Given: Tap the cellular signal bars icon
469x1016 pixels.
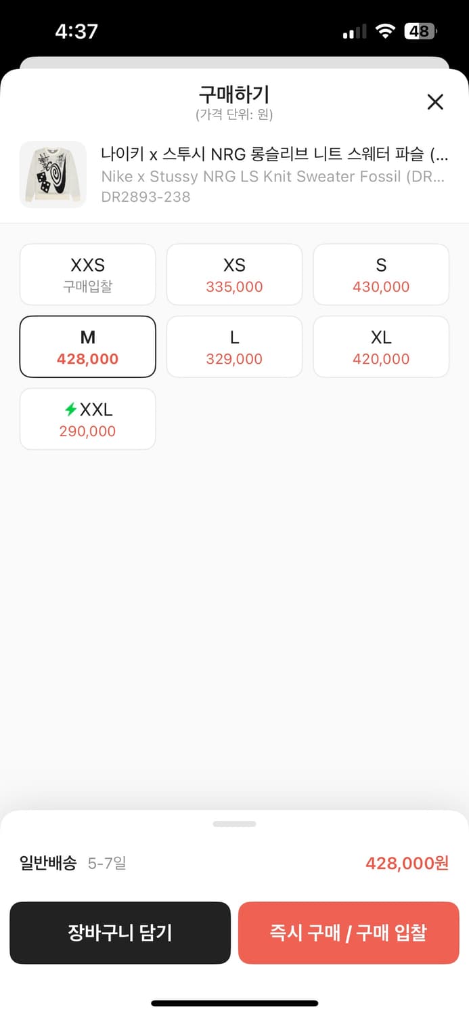Looking at the screenshot, I should [x=355, y=32].
